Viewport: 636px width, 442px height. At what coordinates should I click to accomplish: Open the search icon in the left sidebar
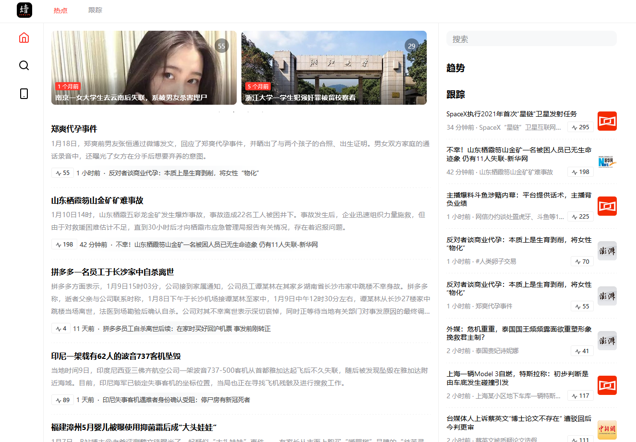(x=24, y=65)
